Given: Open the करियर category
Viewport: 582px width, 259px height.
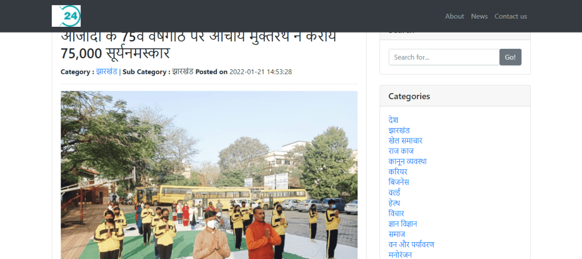Looking at the screenshot, I should coord(398,172).
